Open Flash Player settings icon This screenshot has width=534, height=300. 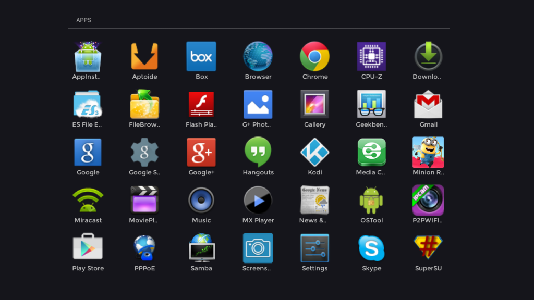click(201, 104)
